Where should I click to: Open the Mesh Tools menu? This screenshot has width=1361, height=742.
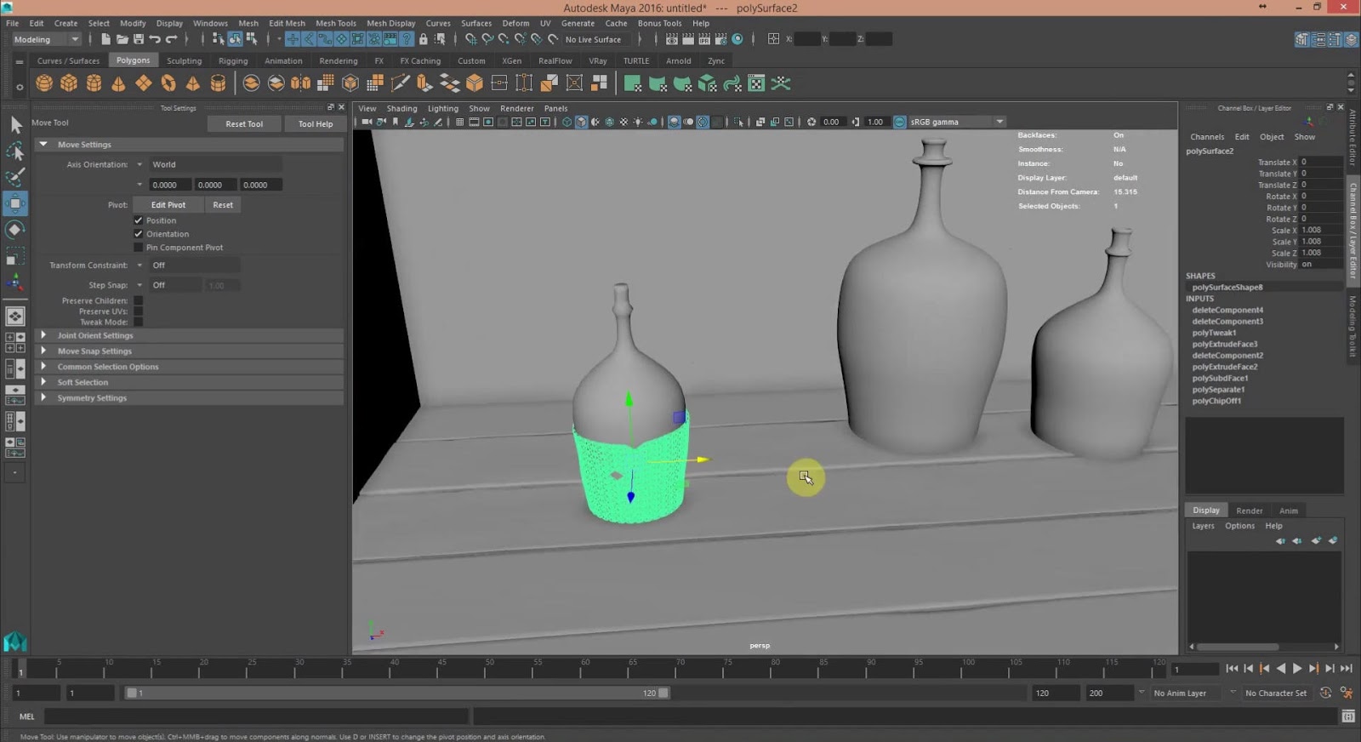[x=336, y=23]
